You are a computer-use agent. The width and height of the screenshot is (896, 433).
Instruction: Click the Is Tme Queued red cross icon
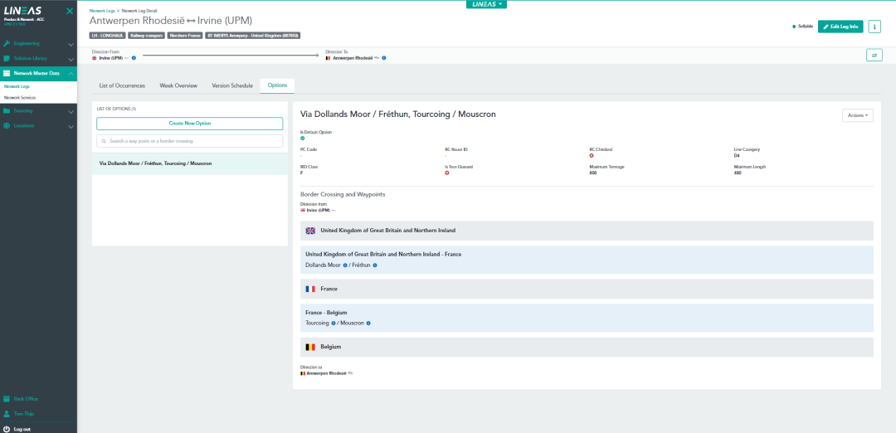(x=447, y=172)
